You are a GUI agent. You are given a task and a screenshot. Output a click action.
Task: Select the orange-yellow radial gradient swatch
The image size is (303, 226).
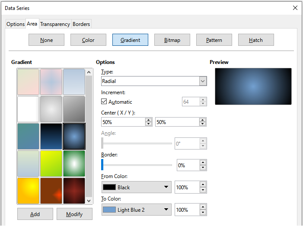(x=28, y=191)
